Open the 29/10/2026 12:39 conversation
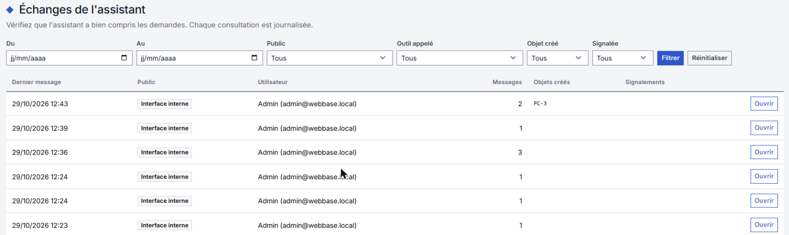Screen dimensions: 789x235 click(x=764, y=128)
